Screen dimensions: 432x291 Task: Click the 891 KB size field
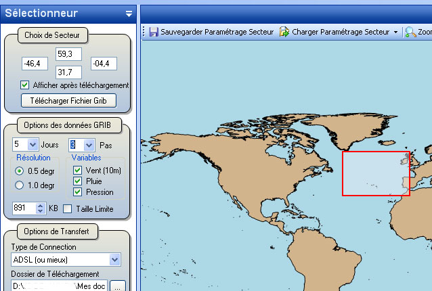coord(24,208)
